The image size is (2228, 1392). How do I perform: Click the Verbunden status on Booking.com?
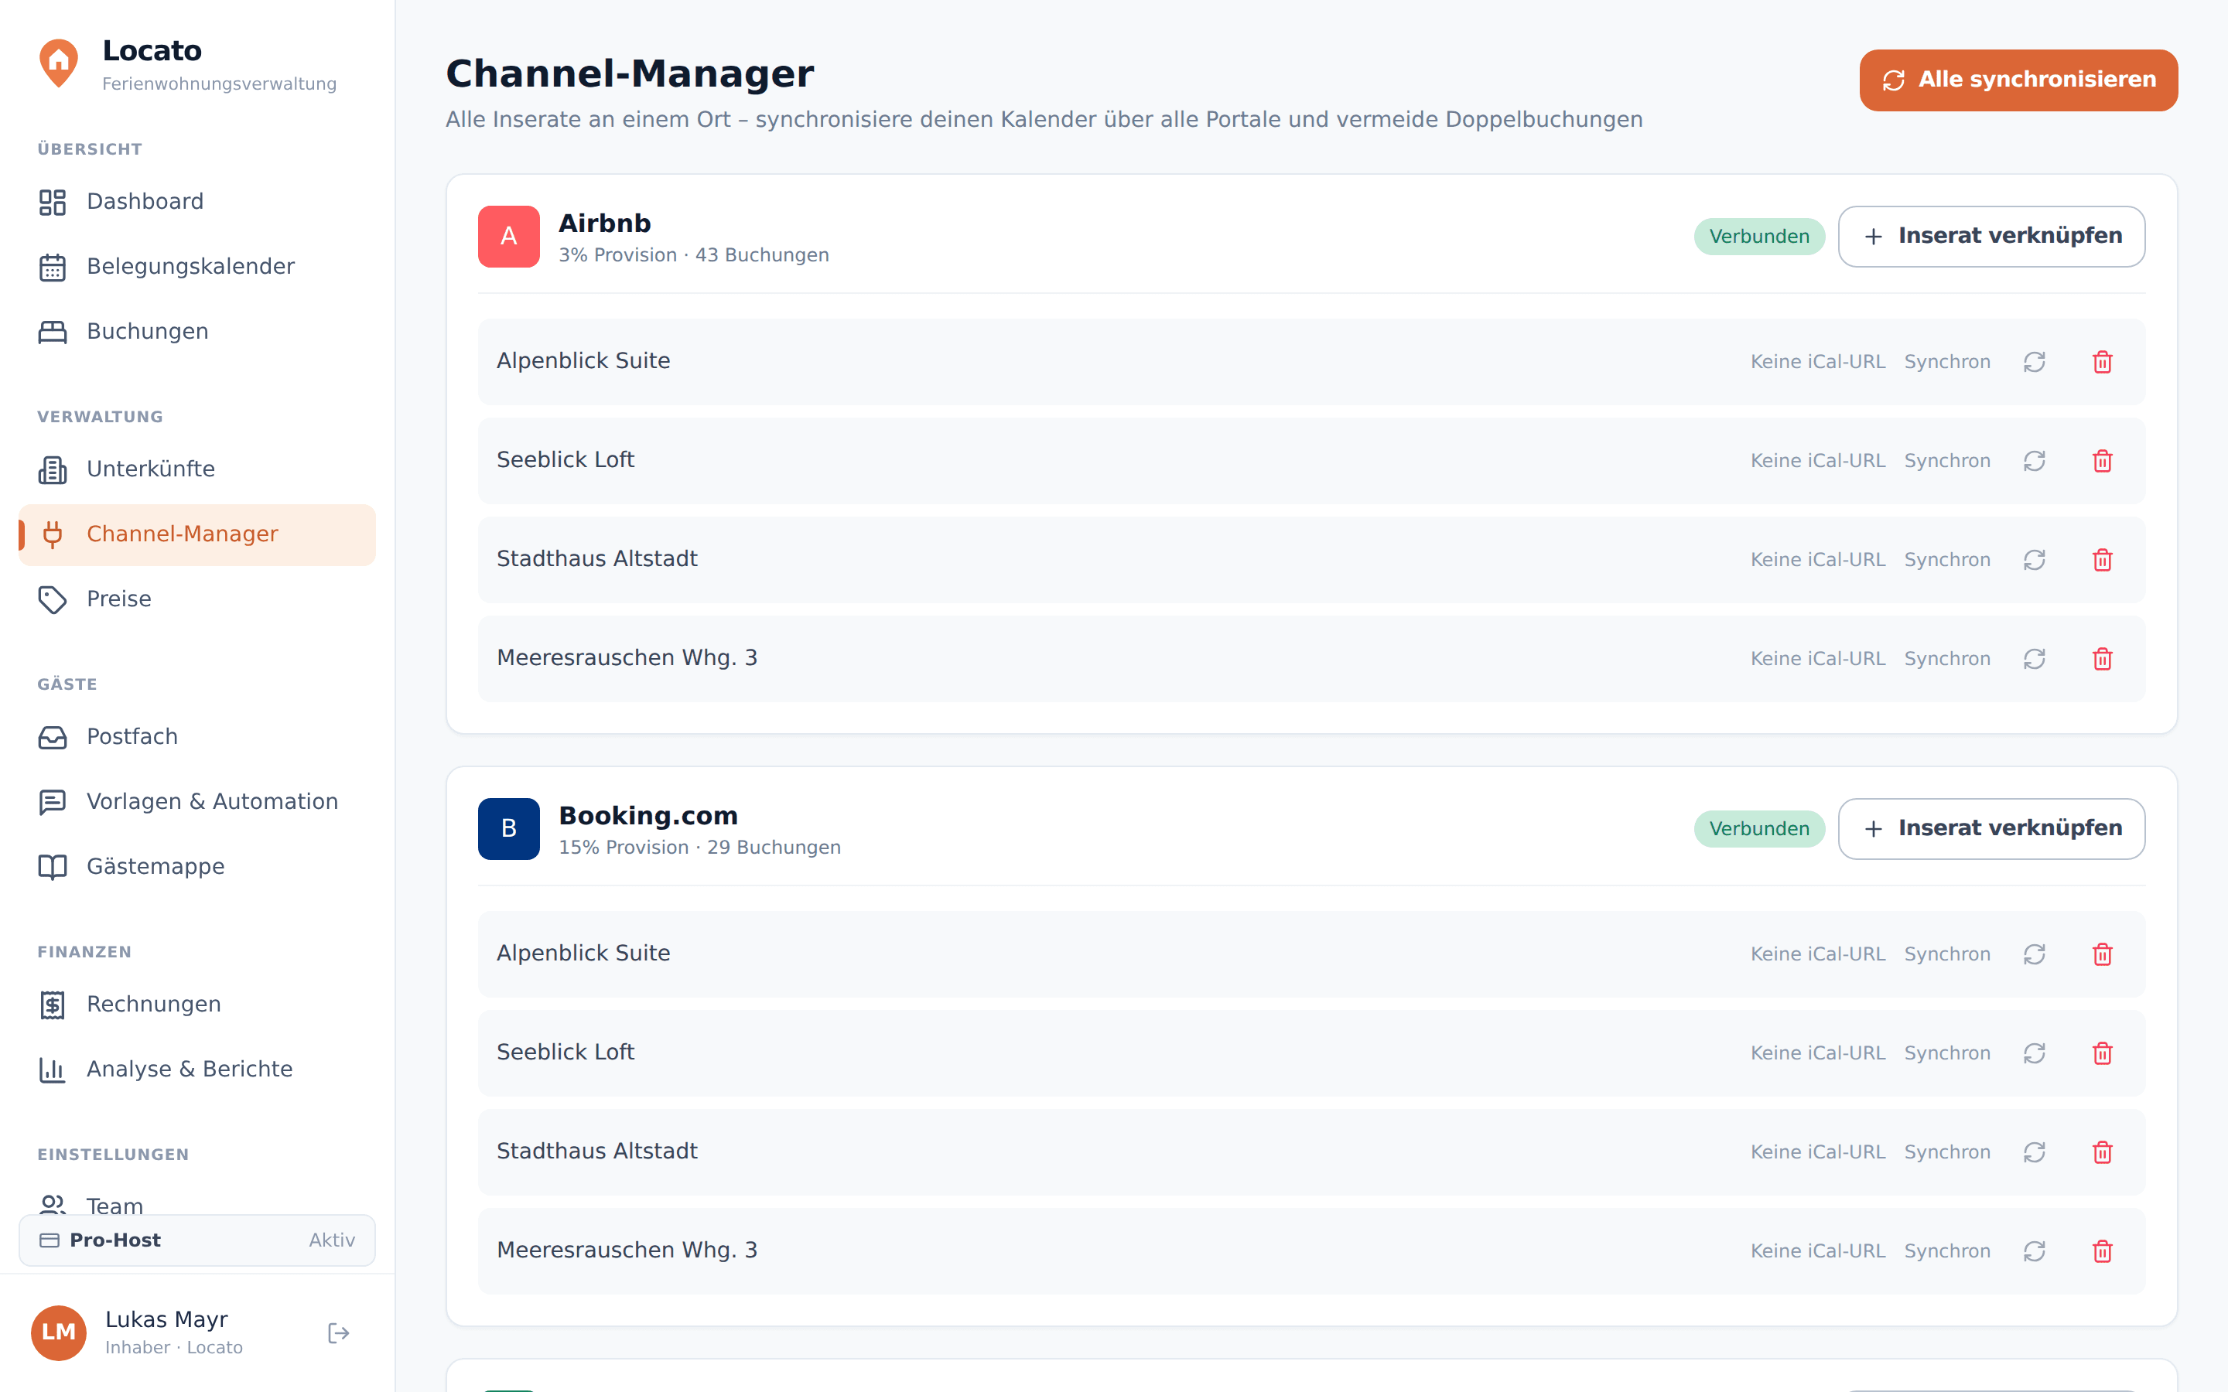[x=1759, y=828]
